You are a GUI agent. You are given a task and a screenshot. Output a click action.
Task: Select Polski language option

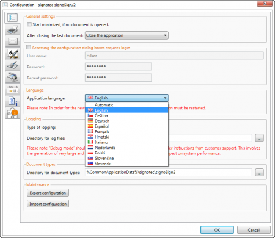tap(127, 153)
